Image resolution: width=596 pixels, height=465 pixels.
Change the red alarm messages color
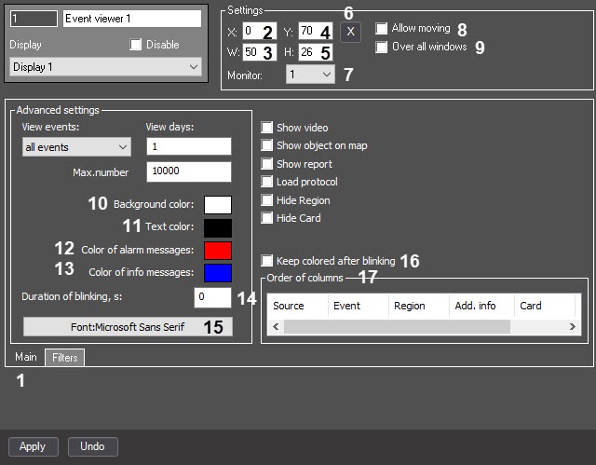(x=216, y=250)
